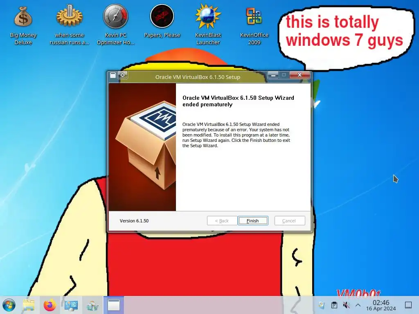Open file manager from taskbar

click(29, 305)
